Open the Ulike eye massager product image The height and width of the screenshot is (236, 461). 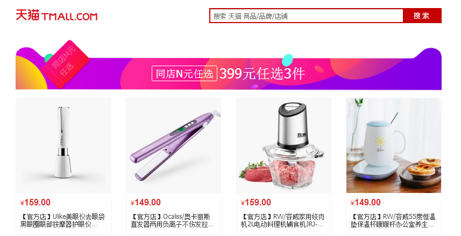[63, 146]
